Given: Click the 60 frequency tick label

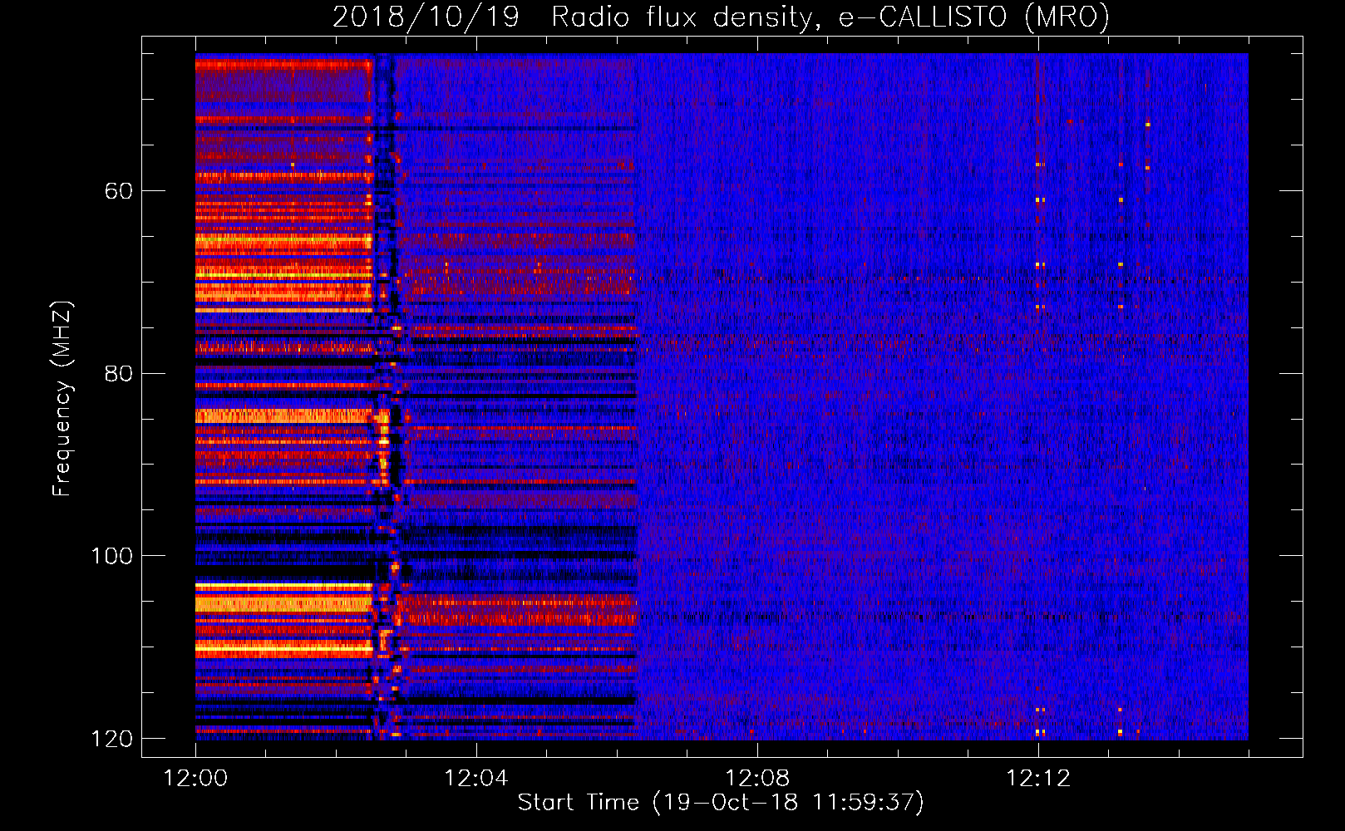Looking at the screenshot, I should [119, 191].
